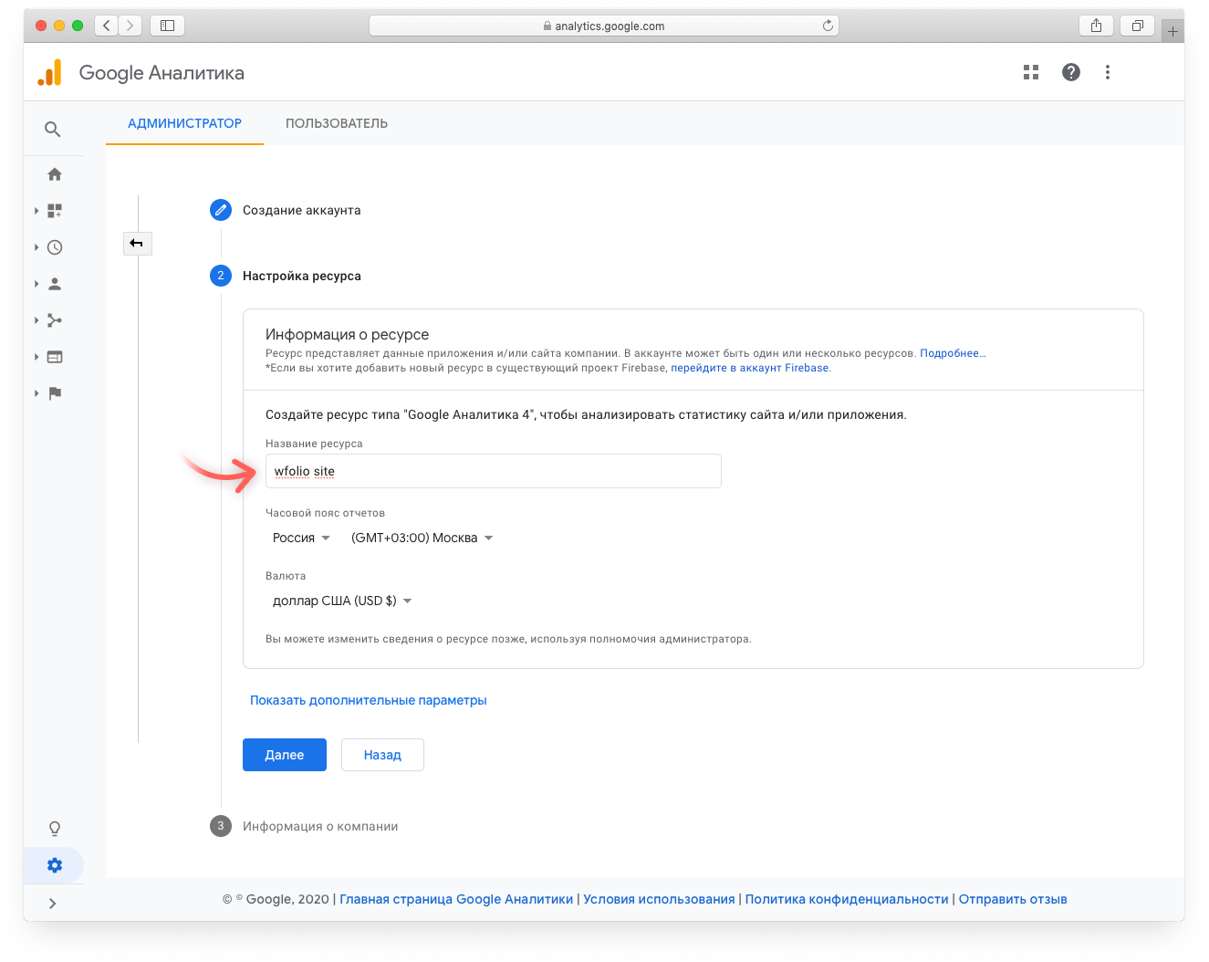1209x962 pixels.
Task: Open the Условия использования link
Action: click(659, 899)
